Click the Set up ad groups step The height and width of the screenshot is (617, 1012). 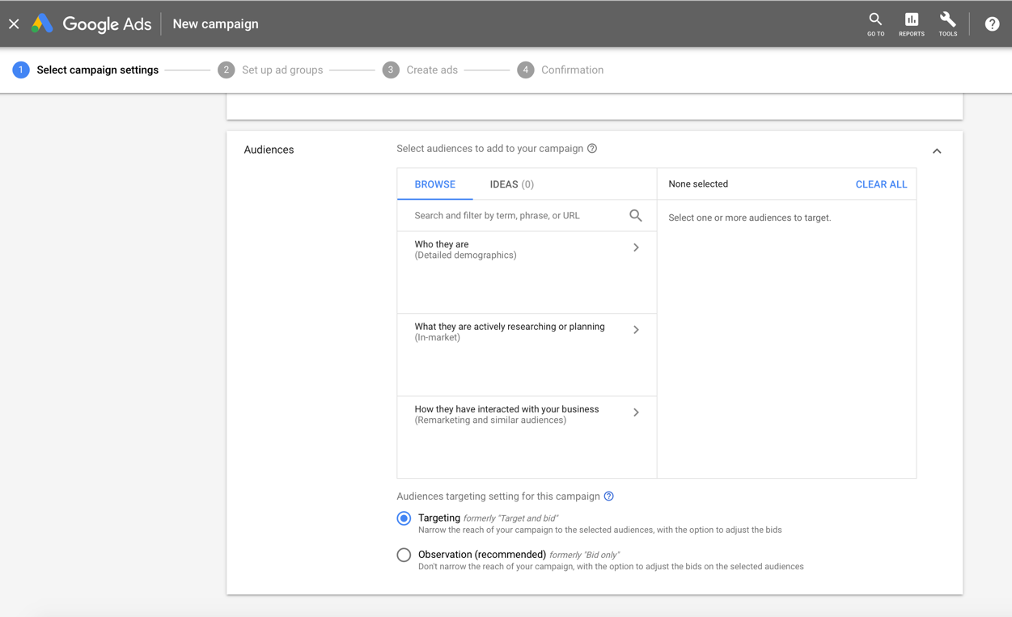tap(282, 70)
